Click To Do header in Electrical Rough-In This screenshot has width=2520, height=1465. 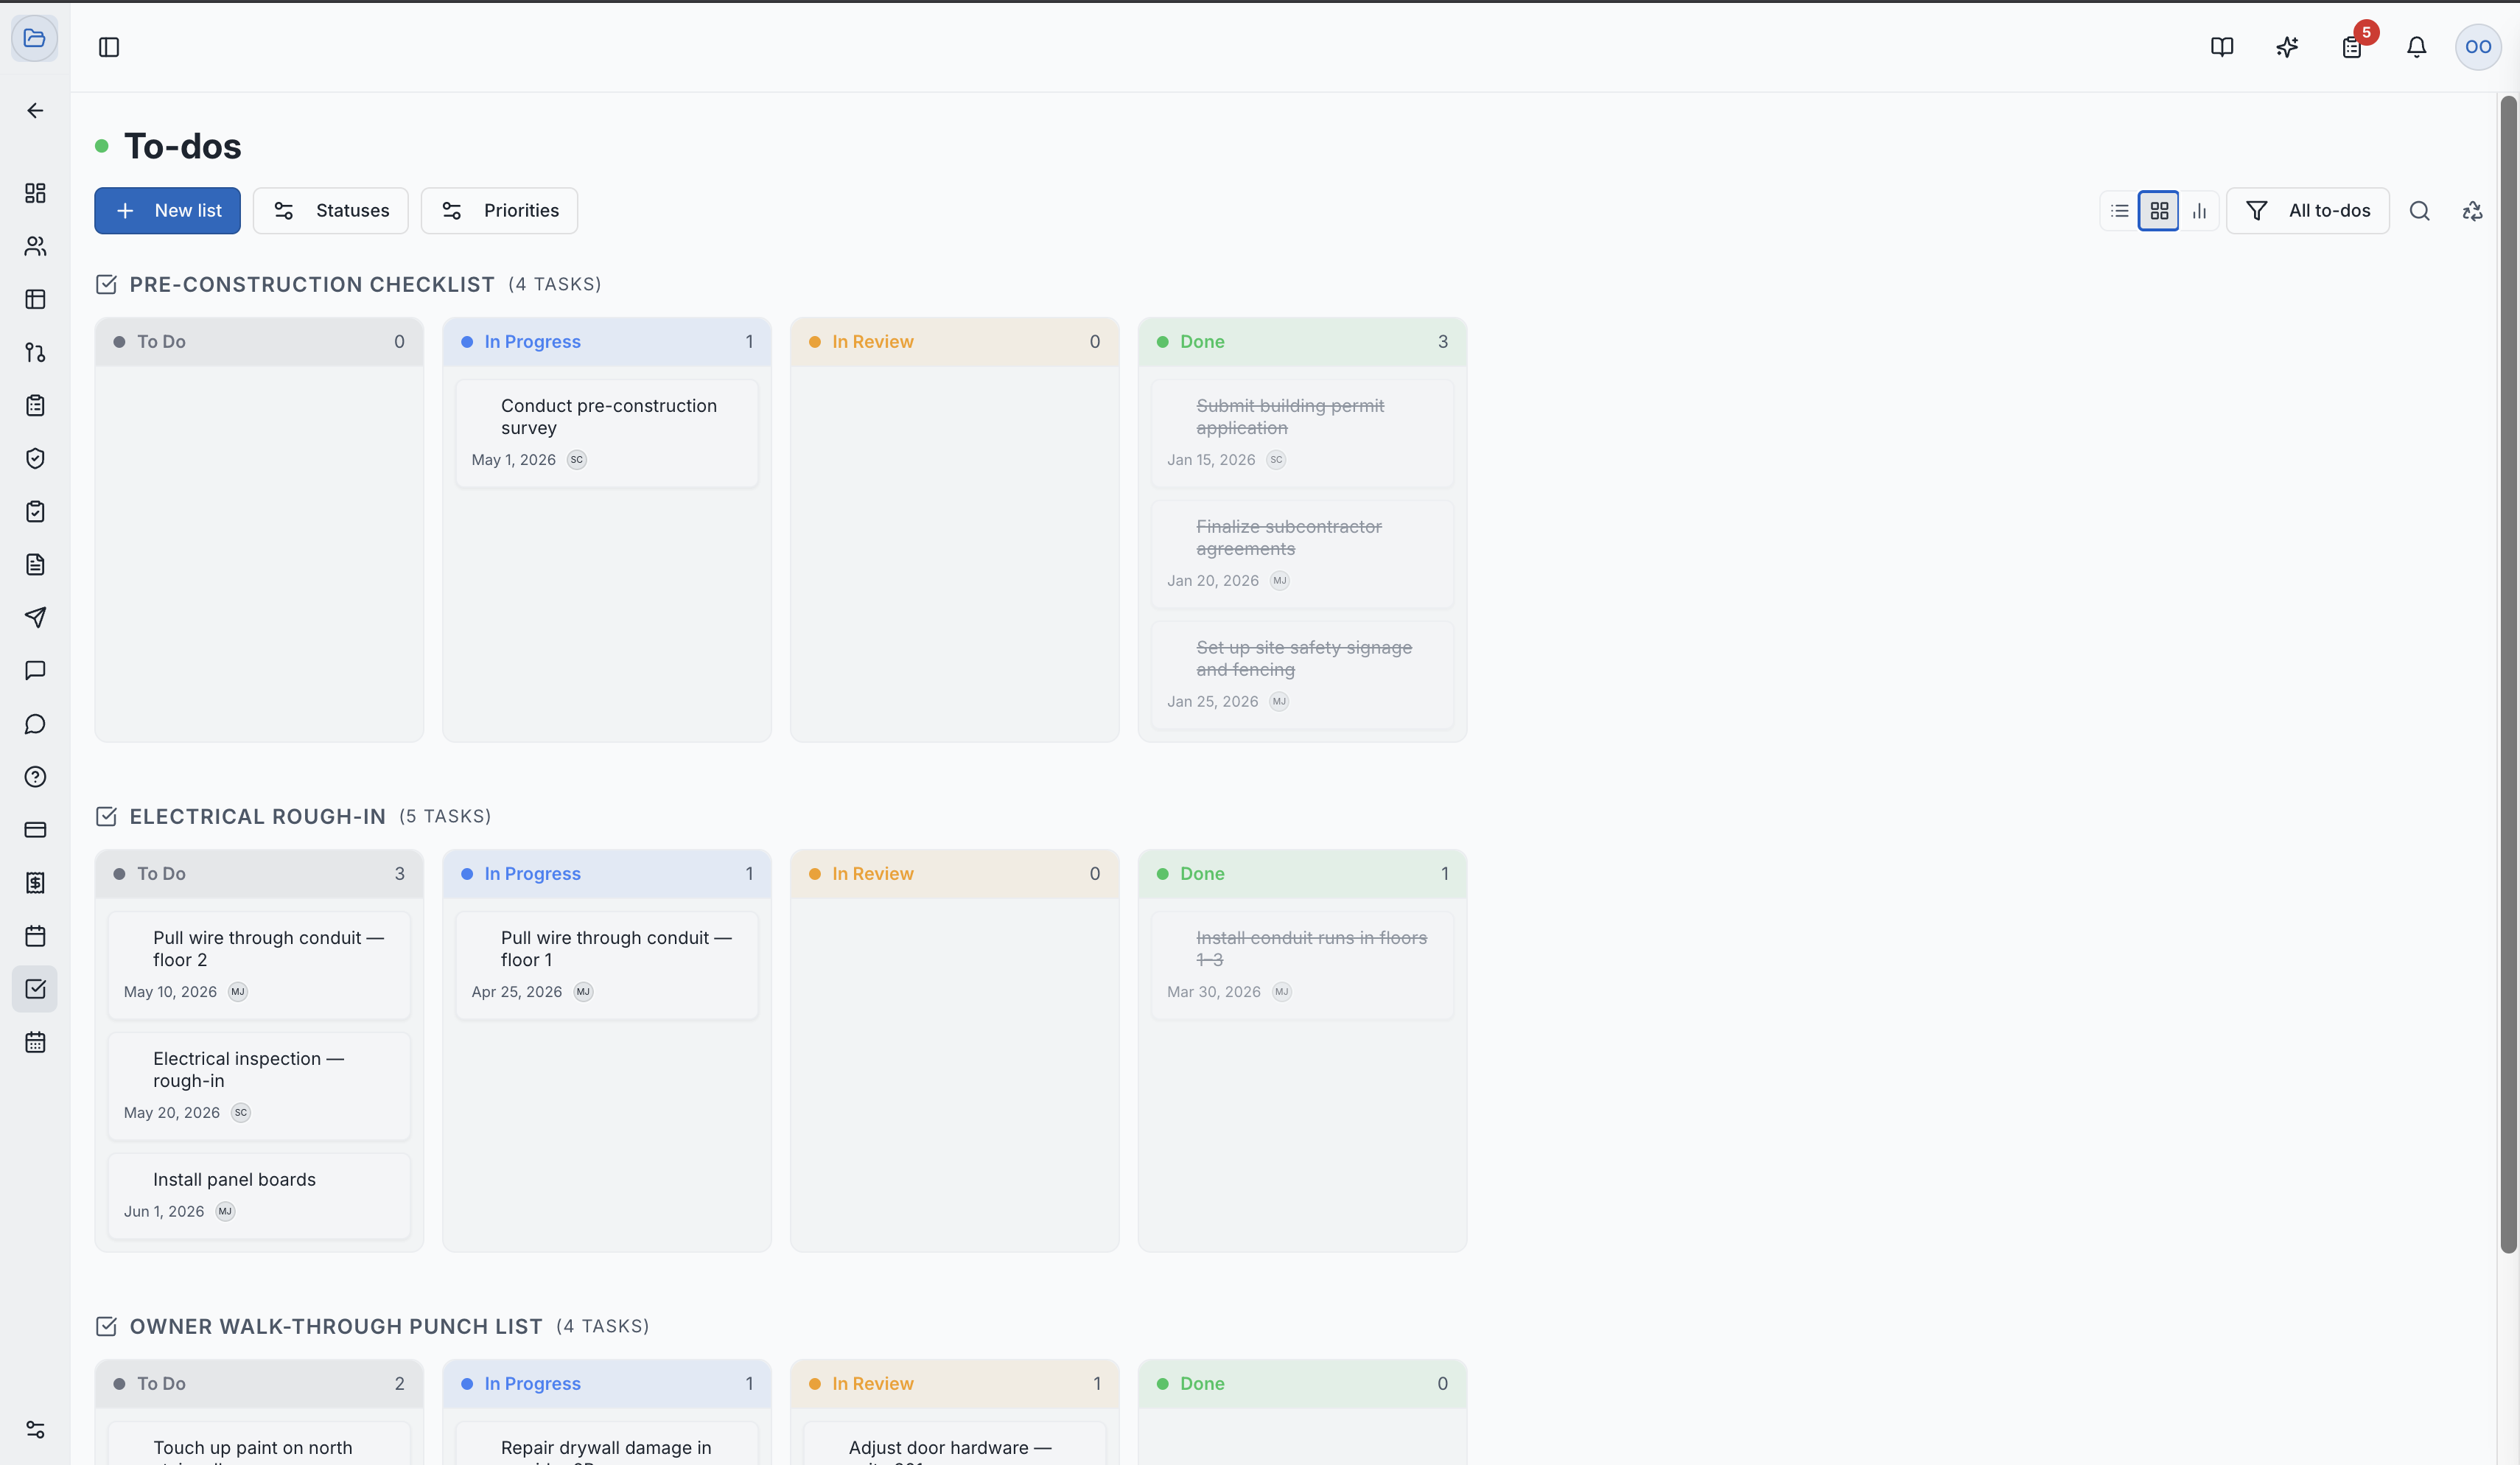[259, 874]
